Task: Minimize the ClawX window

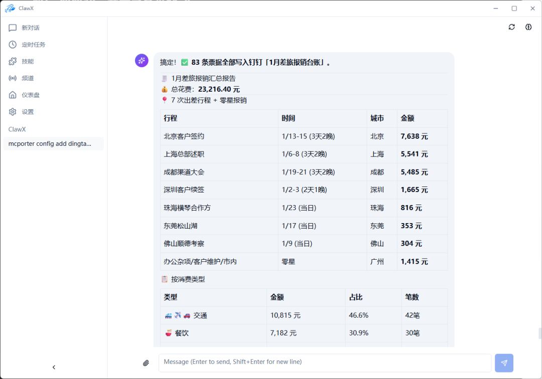Action: point(496,9)
